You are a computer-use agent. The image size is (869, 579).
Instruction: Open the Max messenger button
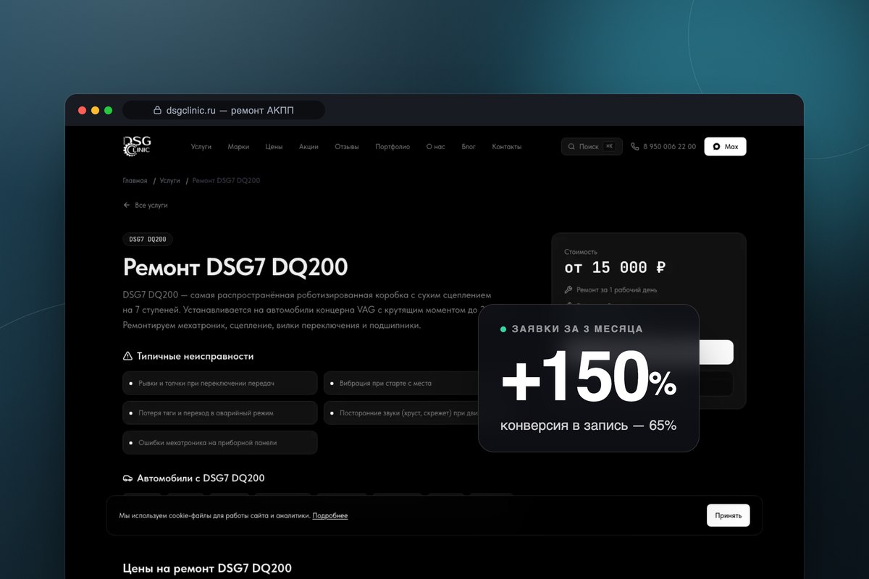coord(725,146)
